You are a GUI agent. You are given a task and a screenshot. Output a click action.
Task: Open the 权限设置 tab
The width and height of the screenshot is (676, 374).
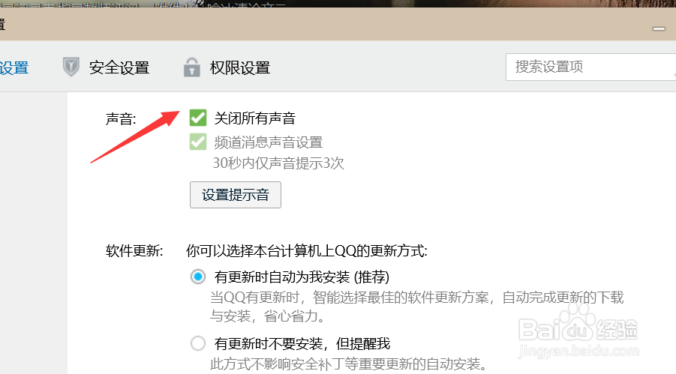coord(239,67)
